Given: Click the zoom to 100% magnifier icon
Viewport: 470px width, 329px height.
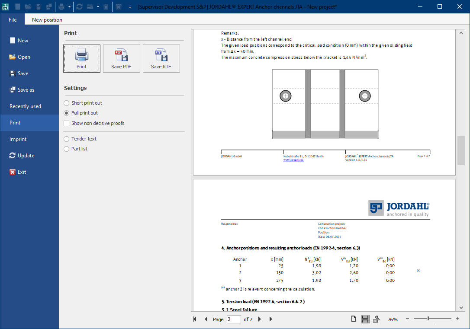Looking at the screenshot, I should click(376, 319).
